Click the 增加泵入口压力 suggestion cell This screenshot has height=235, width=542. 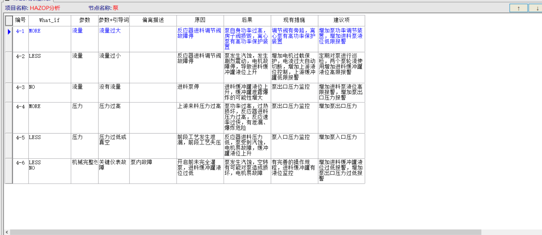(x=341, y=146)
